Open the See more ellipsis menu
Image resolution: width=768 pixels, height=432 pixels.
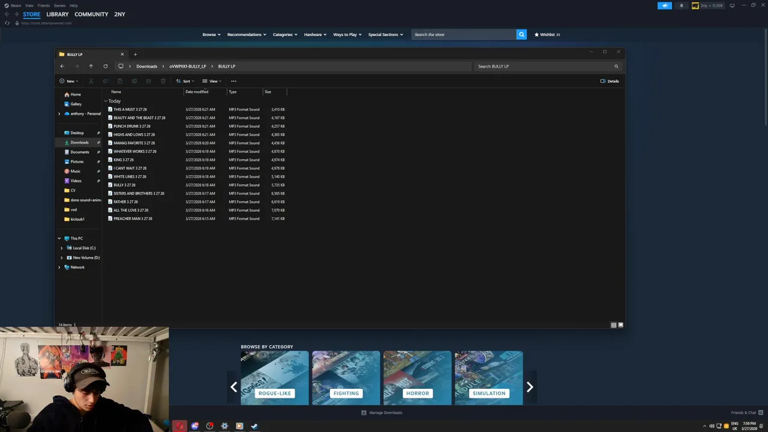click(x=233, y=81)
